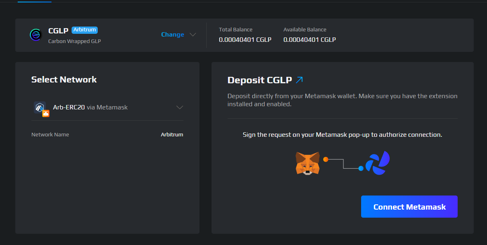Click the CGLP token name
The height and width of the screenshot is (245, 487).
tap(58, 31)
